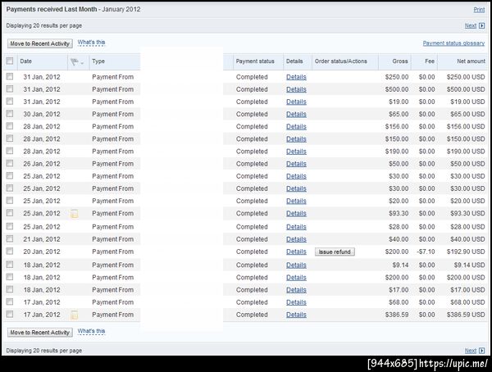The height and width of the screenshot is (372, 492).
Task: Check the box for the $9.14 payment
Action: pos(10,265)
